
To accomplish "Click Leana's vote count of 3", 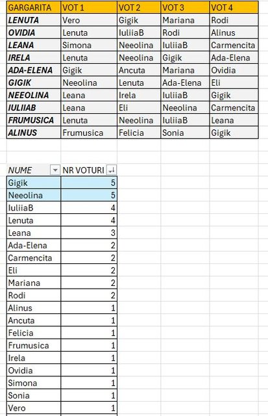I will tap(89, 233).
